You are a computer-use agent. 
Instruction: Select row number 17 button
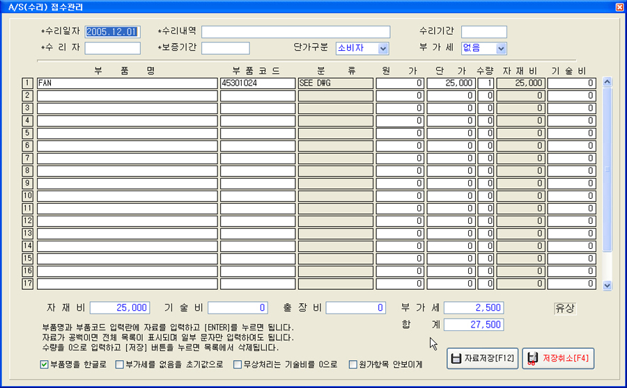(x=27, y=284)
